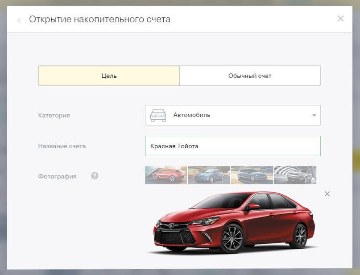This screenshot has height=275, width=360.
Task: Choose the blue coupe photo thumbnail
Action: (209, 175)
